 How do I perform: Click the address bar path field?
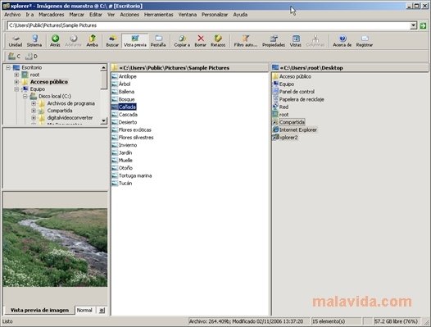click(x=208, y=25)
